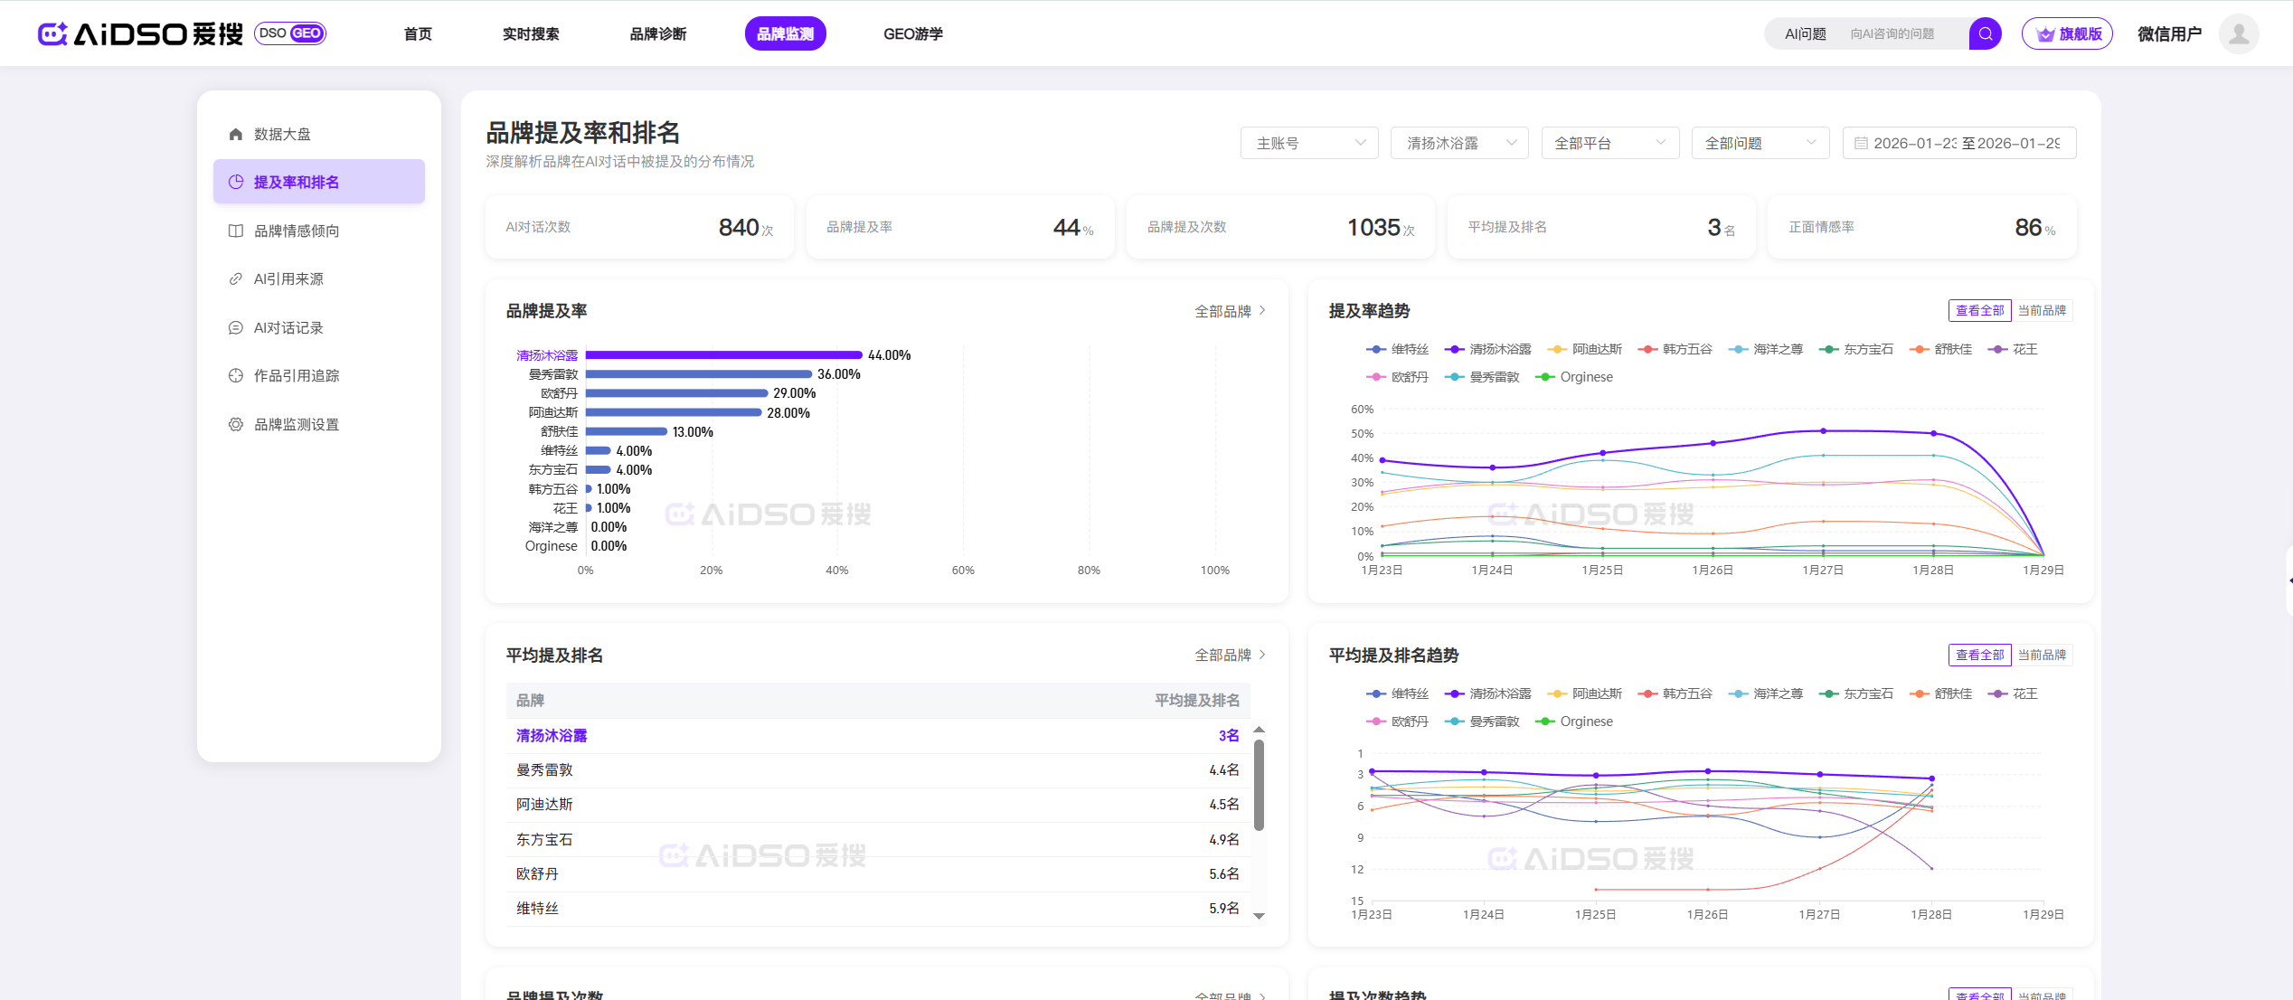Expand the 全部平台 platform dropdown
Image resolution: width=2293 pixels, height=1000 pixels.
[x=1609, y=143]
